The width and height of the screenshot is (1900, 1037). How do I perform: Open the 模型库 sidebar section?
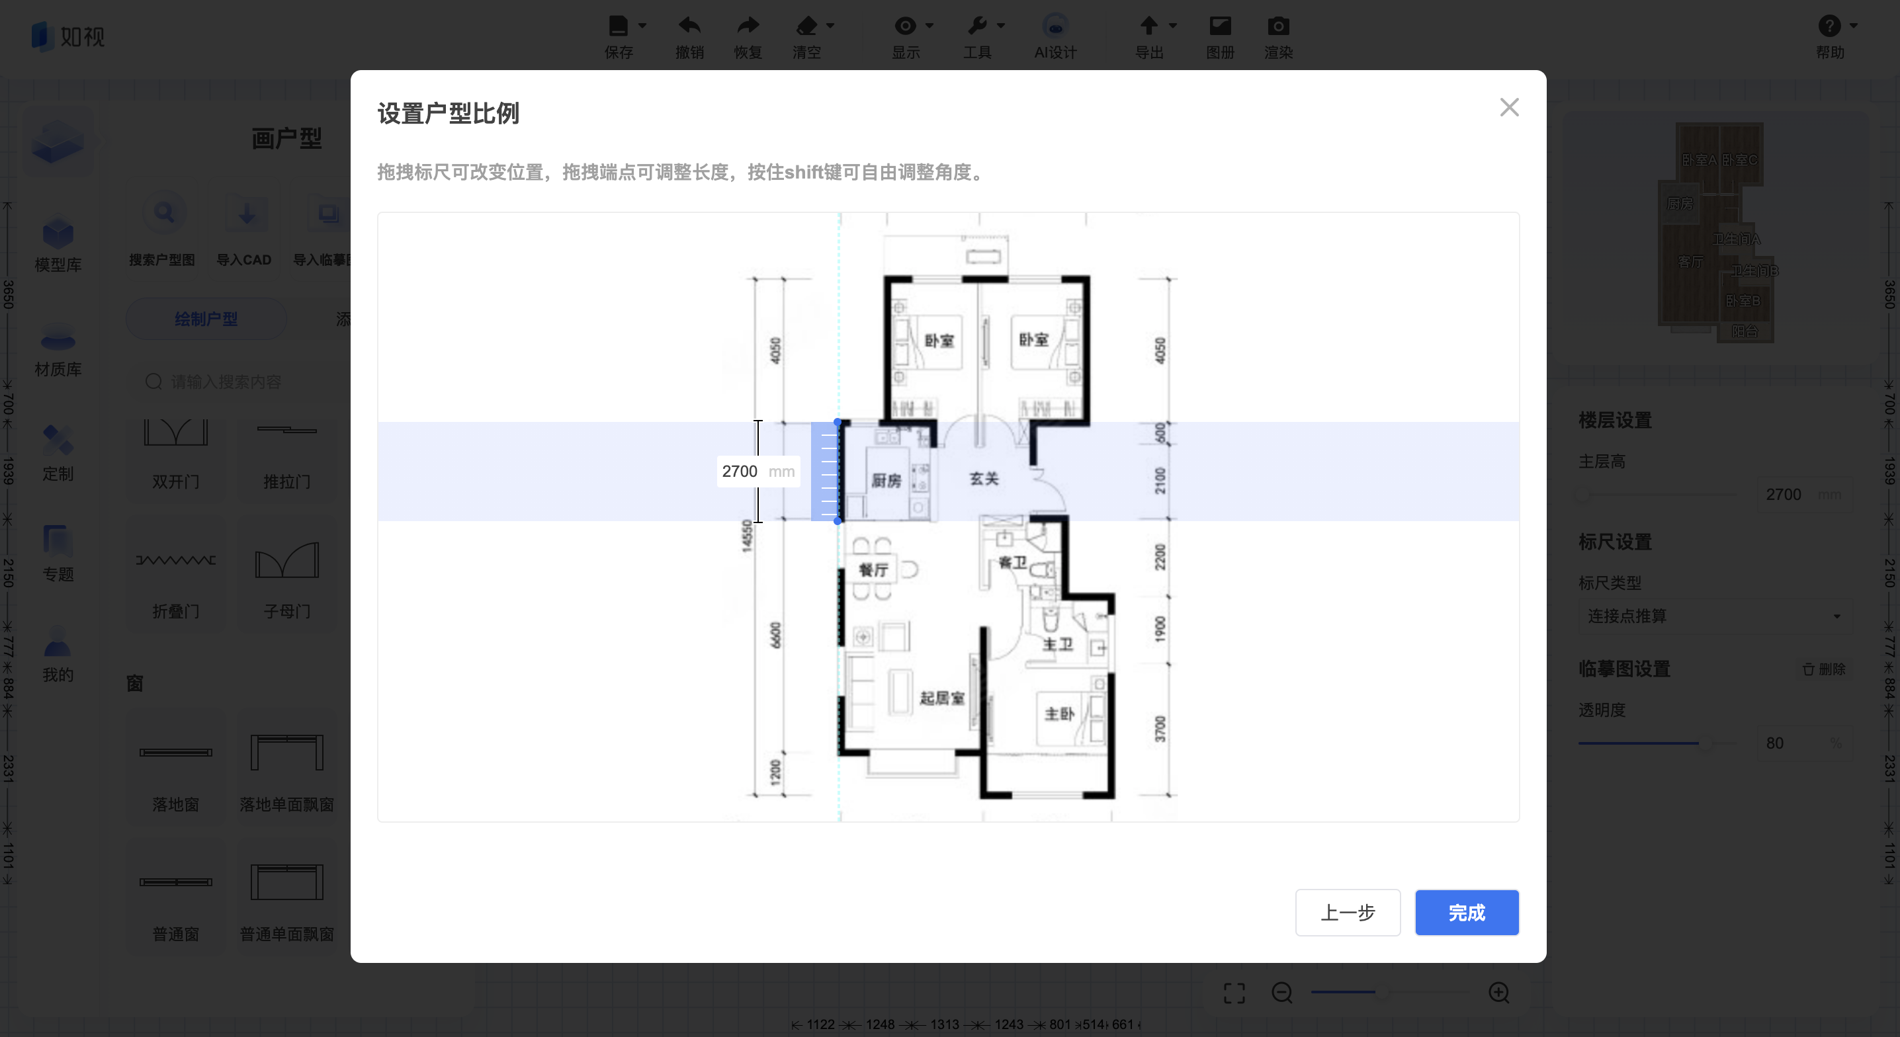pos(58,245)
